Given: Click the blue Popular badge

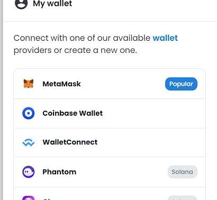Looking at the screenshot, I should pos(181,84).
